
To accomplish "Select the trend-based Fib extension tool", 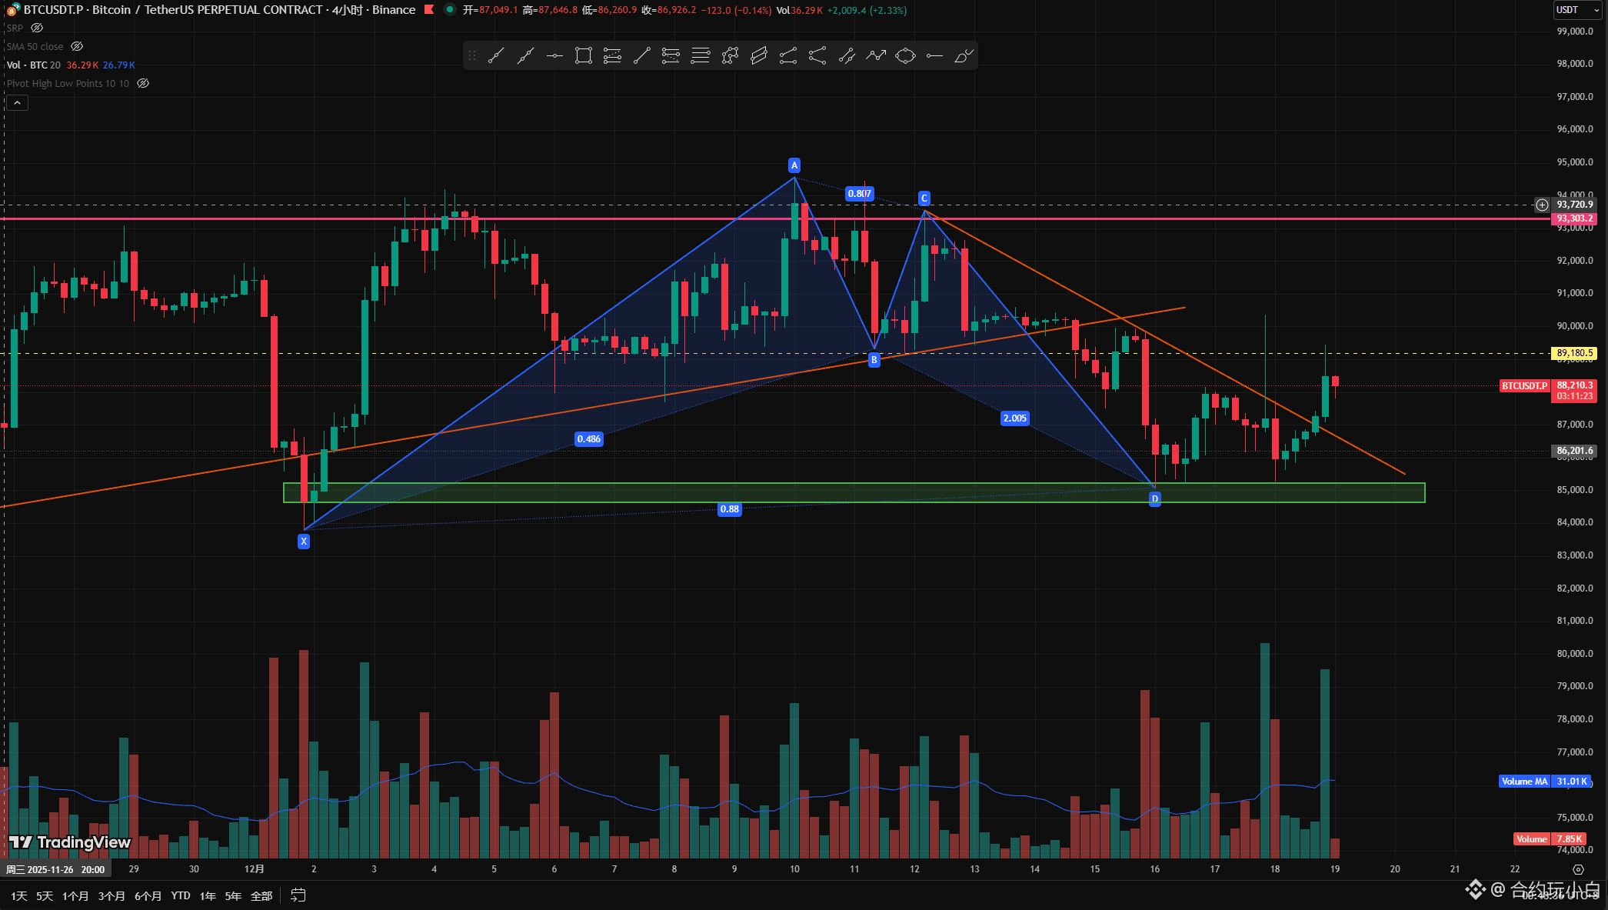I will click(x=671, y=55).
